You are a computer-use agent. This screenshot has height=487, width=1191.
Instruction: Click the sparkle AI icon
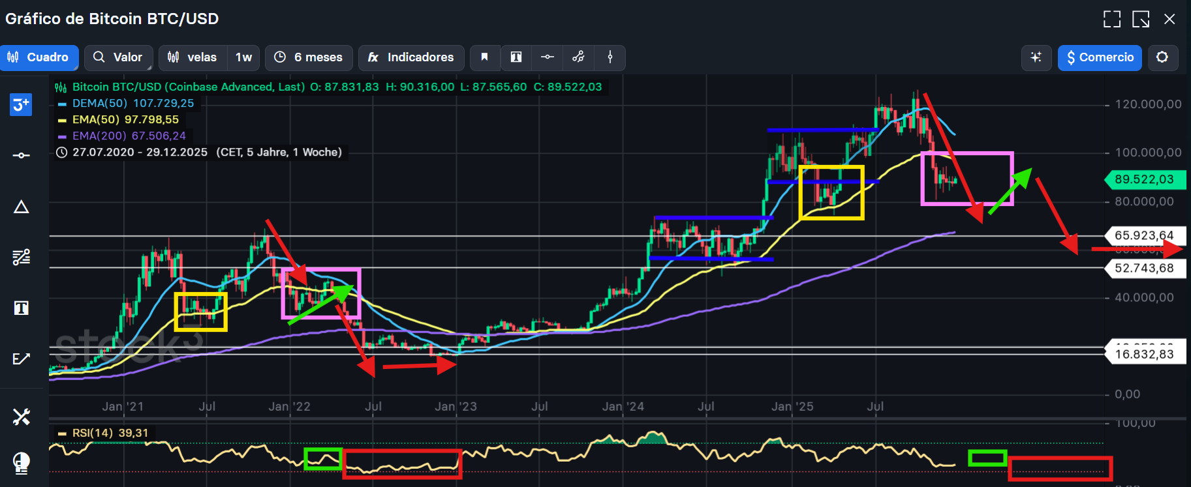tap(1036, 57)
